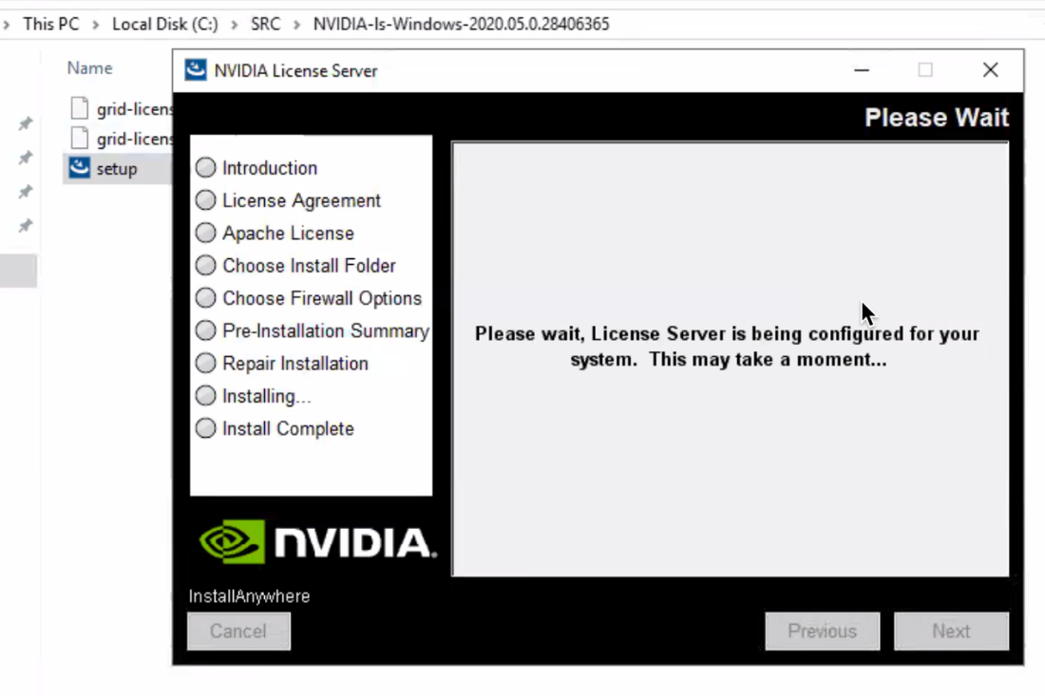Click NVIDIA-ls-Windows-2020.05.0.28406365 breadcrumb
Image resolution: width=1045 pixels, height=696 pixels.
coord(461,24)
